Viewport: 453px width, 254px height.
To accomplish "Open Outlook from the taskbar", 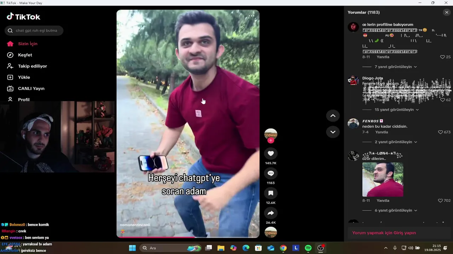I will click(x=271, y=248).
